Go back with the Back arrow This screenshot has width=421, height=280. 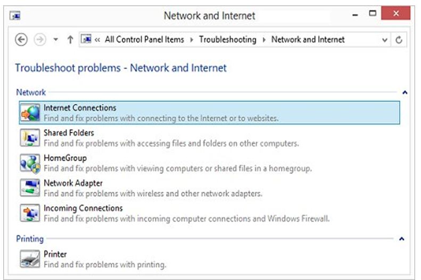coord(21,40)
